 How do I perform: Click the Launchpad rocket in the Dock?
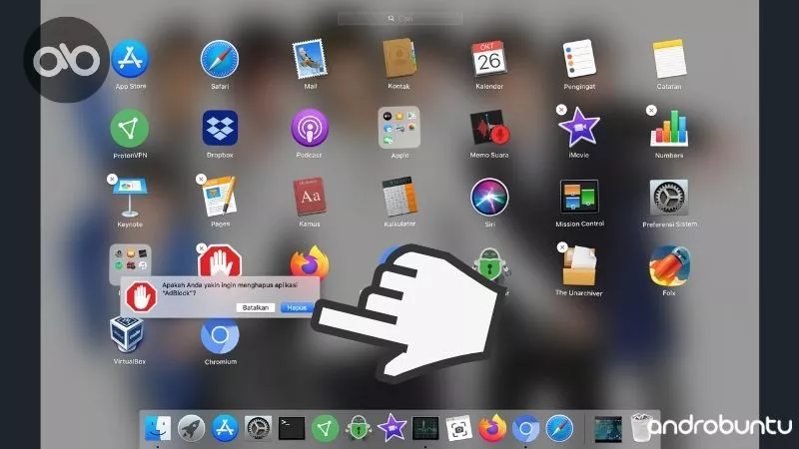pos(191,428)
